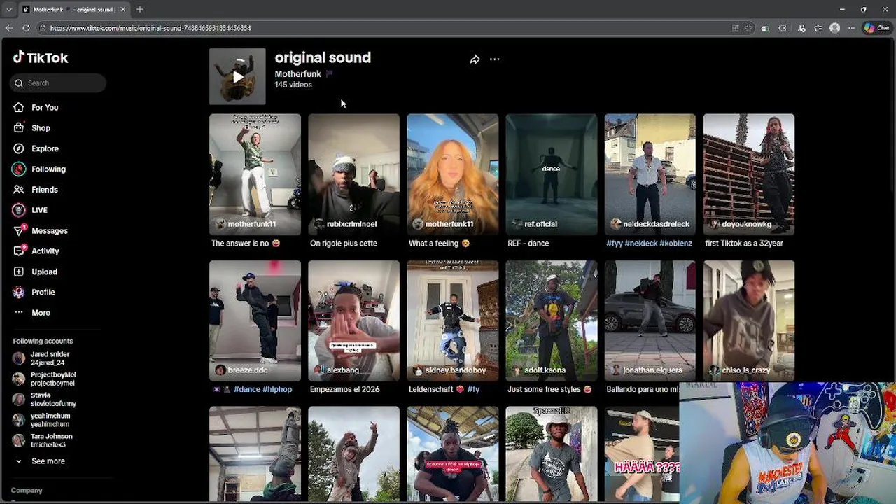The height and width of the screenshot is (504, 896).
Task: Close the Motherfunk browser tab
Action: [125, 9]
